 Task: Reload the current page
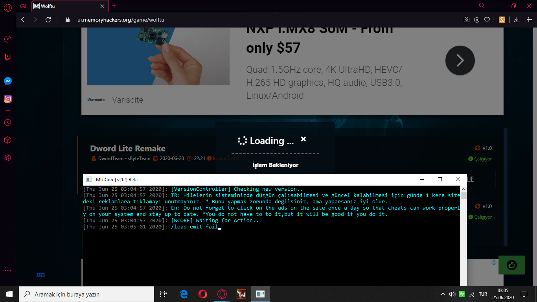click(x=48, y=20)
